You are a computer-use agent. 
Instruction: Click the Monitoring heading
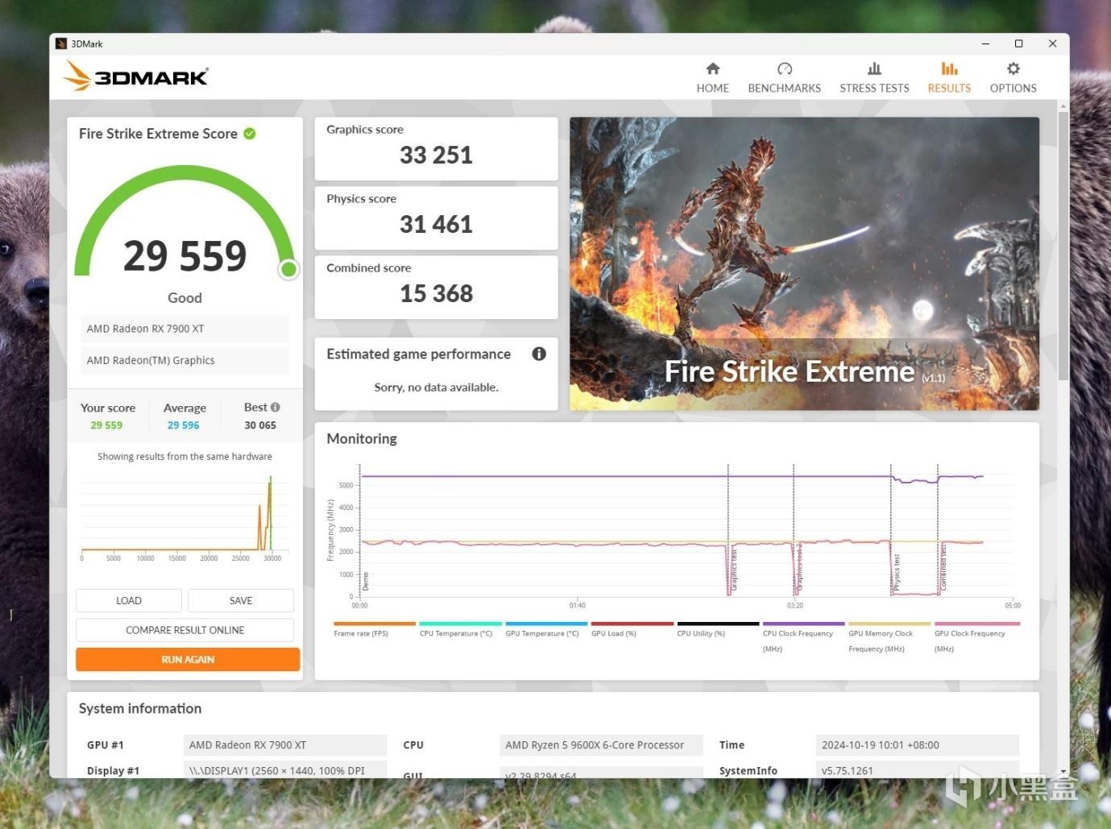362,438
